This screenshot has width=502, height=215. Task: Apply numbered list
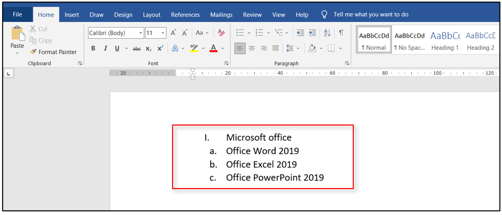(x=259, y=33)
